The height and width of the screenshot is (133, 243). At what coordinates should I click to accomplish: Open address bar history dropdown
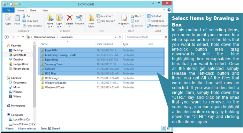click(x=115, y=37)
